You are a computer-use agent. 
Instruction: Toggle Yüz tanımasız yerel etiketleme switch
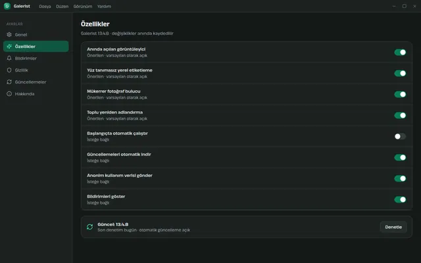400,73
